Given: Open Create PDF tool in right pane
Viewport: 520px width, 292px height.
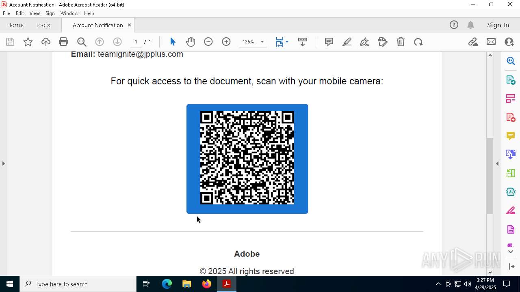Looking at the screenshot, I should pyautogui.click(x=511, y=117).
